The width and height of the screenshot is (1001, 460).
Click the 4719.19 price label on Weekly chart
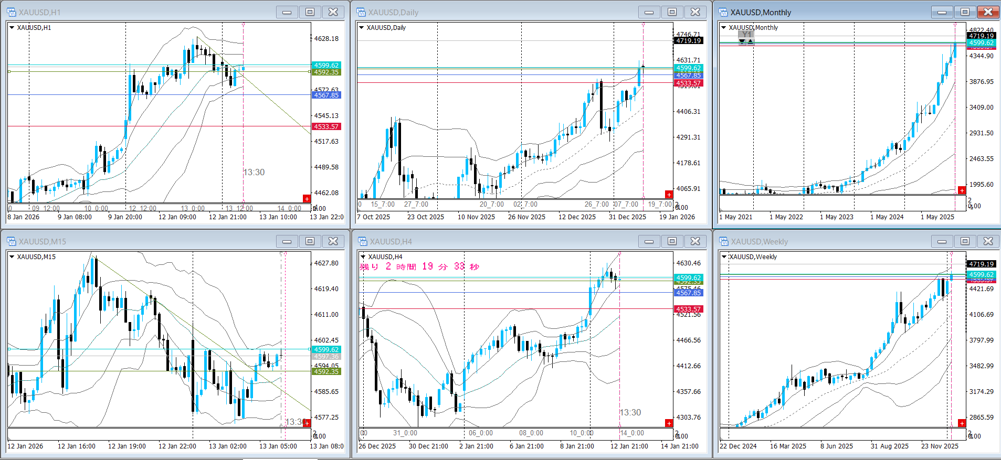tap(981, 264)
